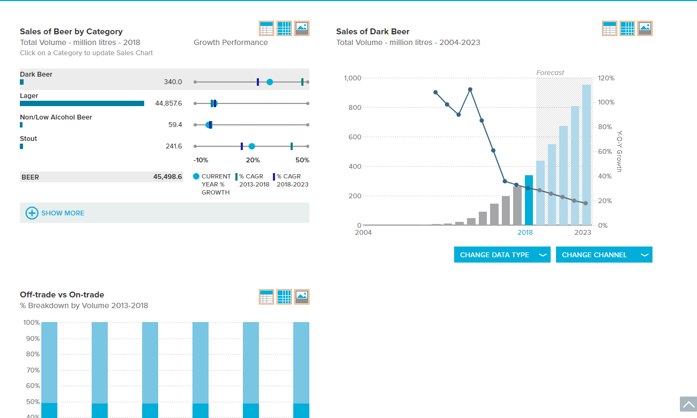Open the Change Data Type dropdown
697x418 pixels.
coord(502,255)
